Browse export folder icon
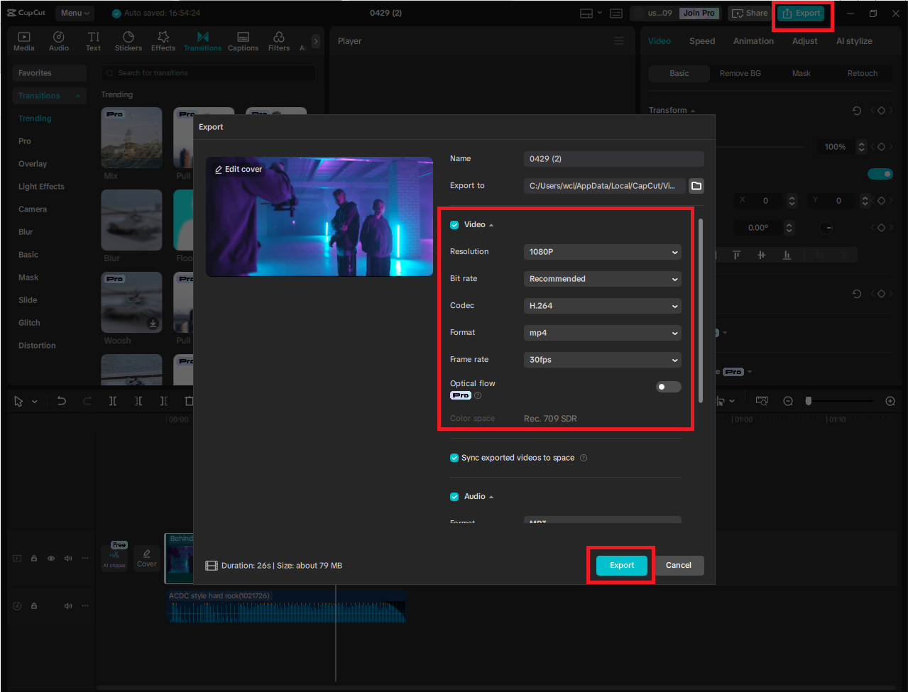This screenshot has width=908, height=692. [696, 186]
